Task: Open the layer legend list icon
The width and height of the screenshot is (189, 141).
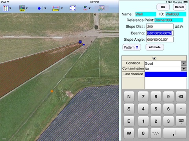Action: [6, 8]
